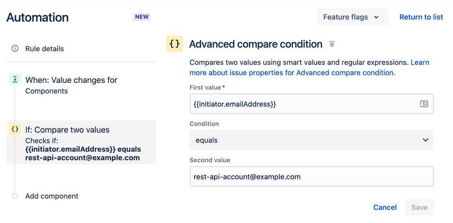Open the Learn more about issue properties link
This screenshot has height=223, width=453.
[292, 72]
